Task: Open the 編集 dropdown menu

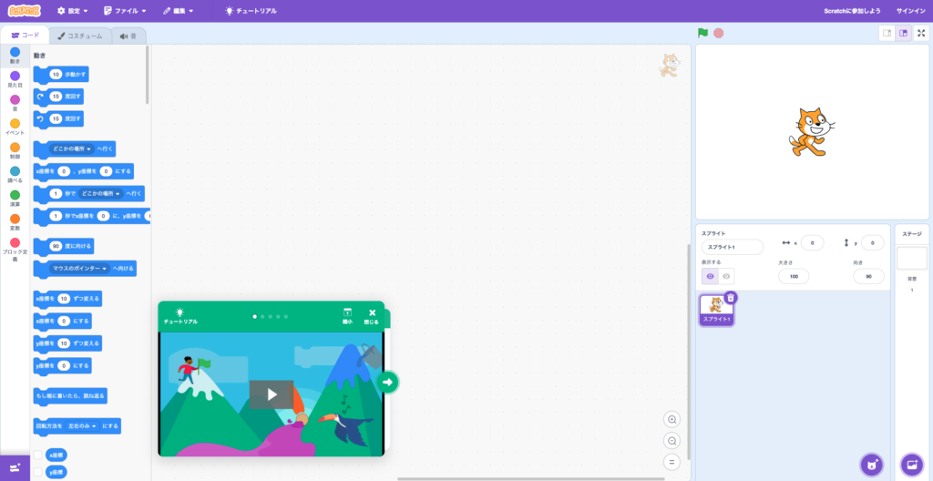Action: (179, 11)
